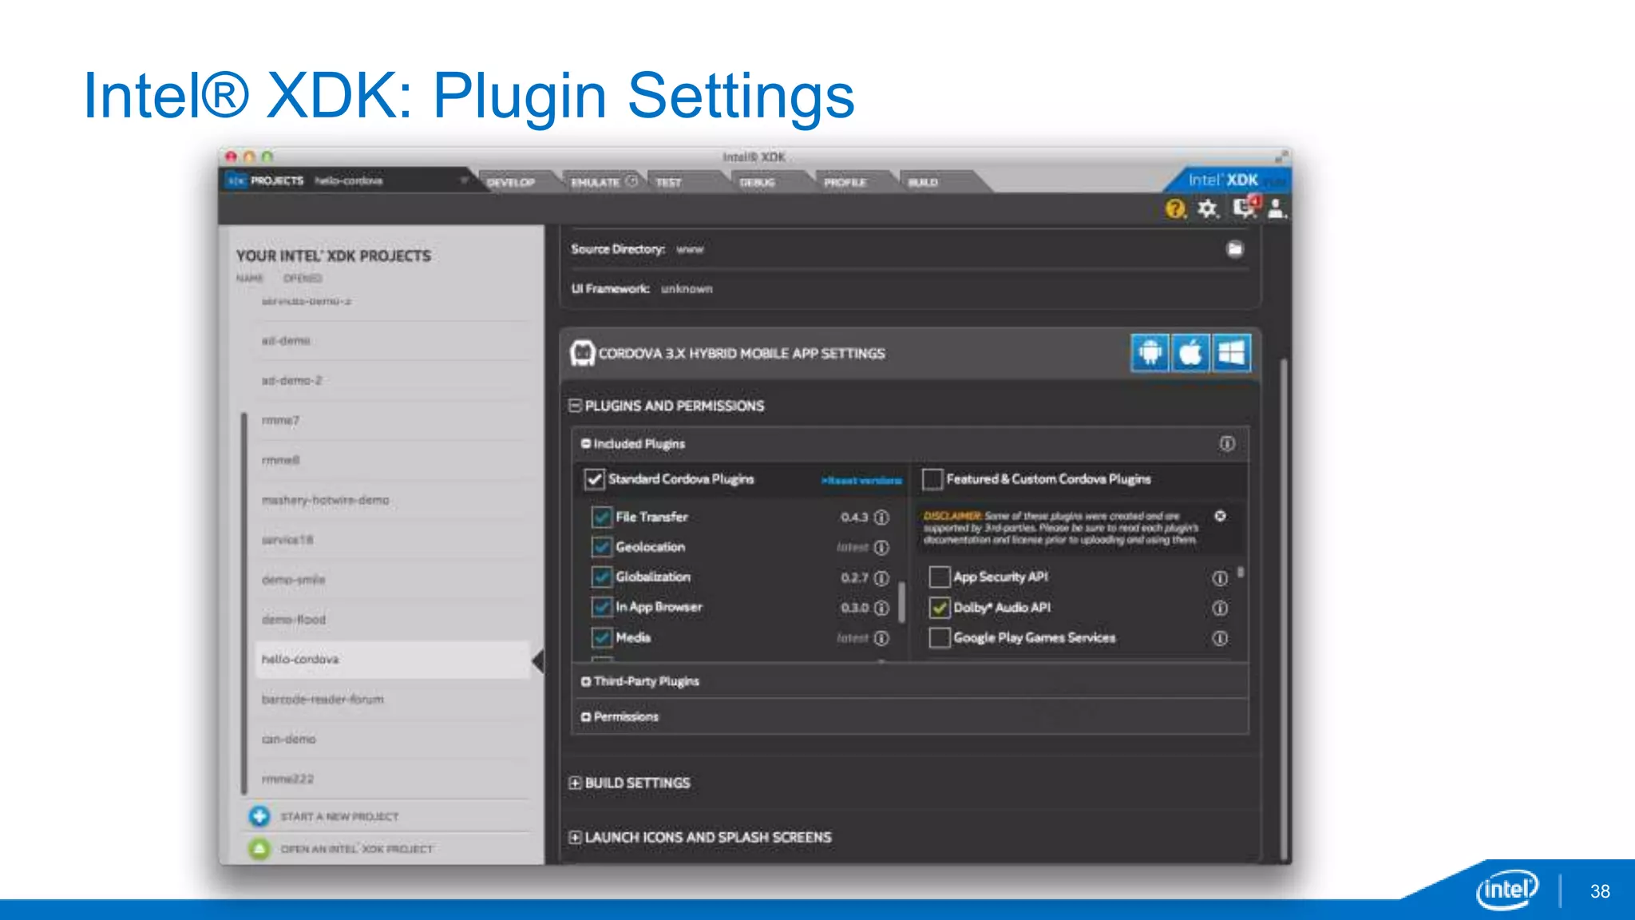The width and height of the screenshot is (1635, 920).
Task: Expand Launch Icons and Splash Screens
Action: tap(575, 837)
